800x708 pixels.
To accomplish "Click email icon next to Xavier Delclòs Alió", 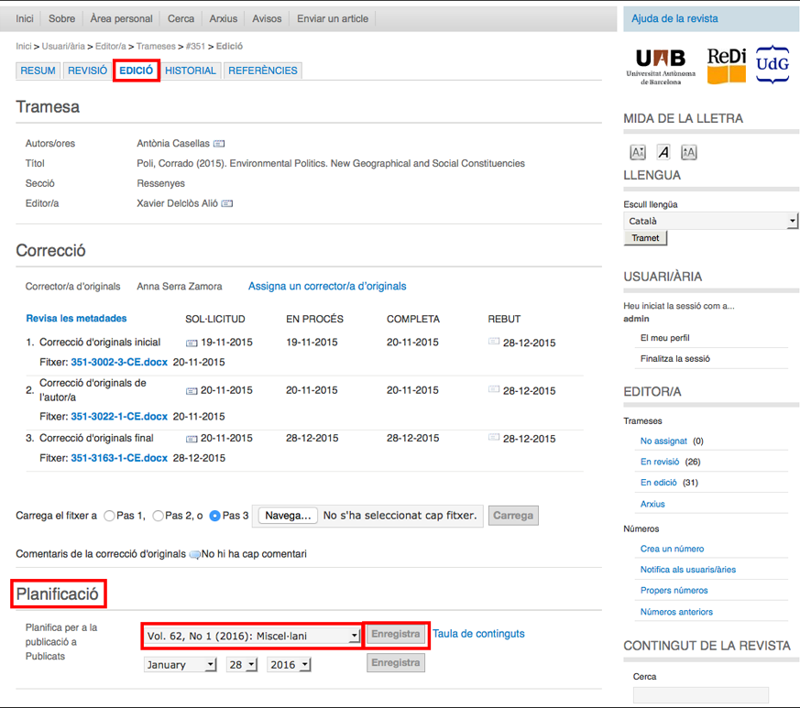I will (227, 203).
